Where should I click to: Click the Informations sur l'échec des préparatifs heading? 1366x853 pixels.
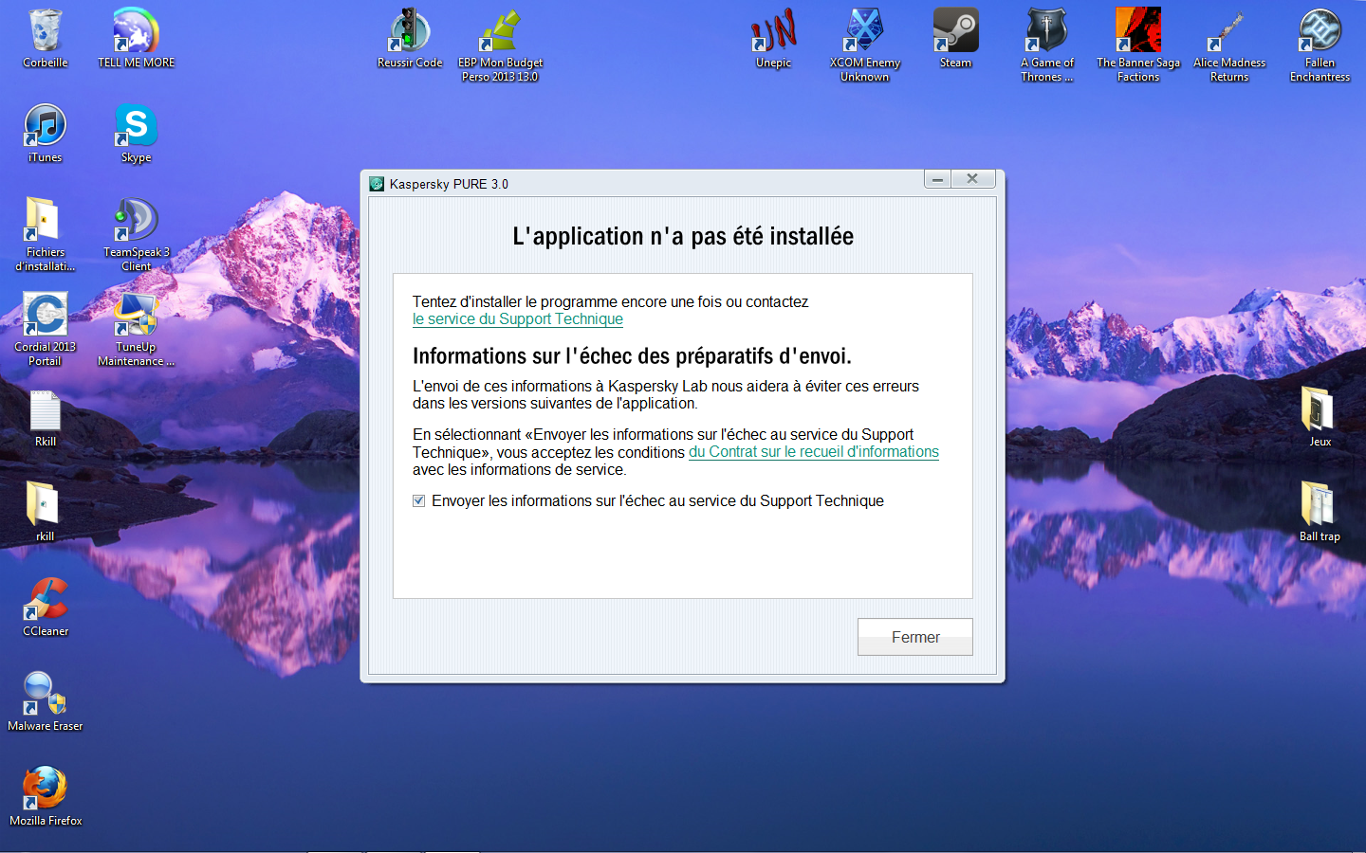coord(632,356)
